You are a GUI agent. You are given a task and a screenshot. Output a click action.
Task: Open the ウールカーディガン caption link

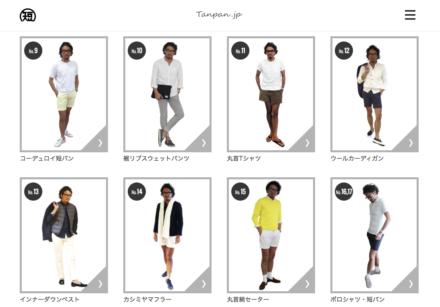[357, 158]
